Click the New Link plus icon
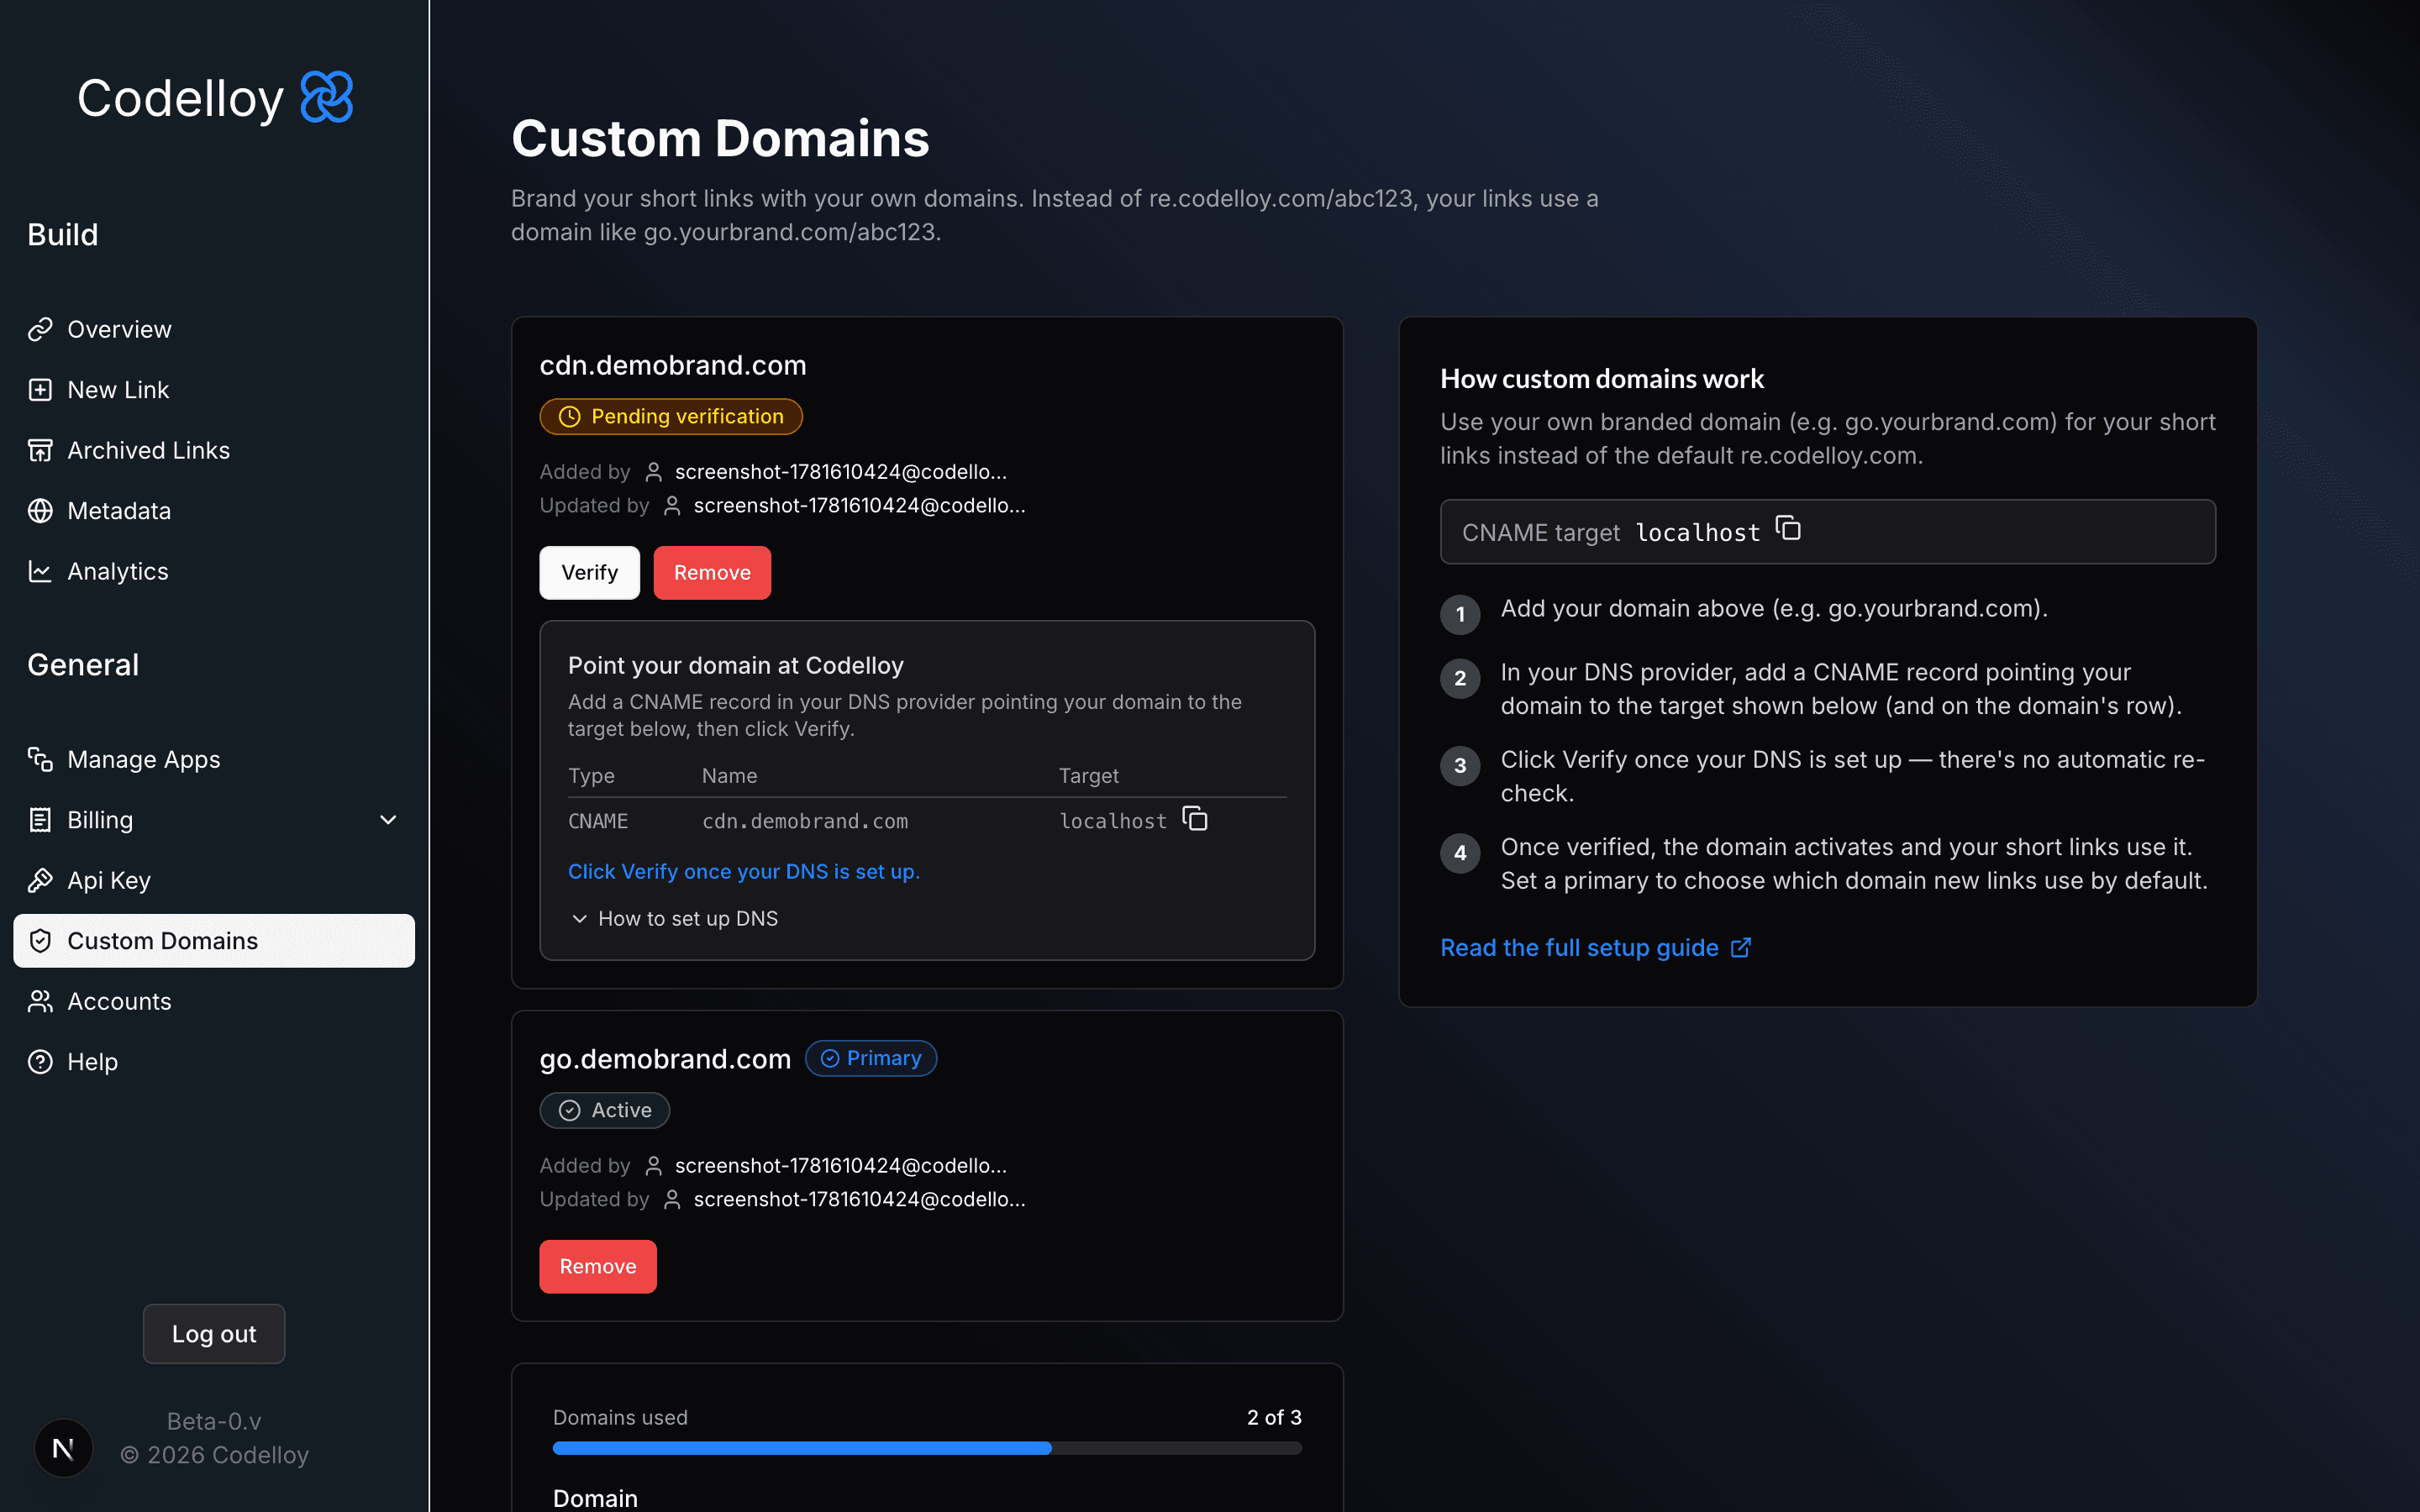 [40, 390]
